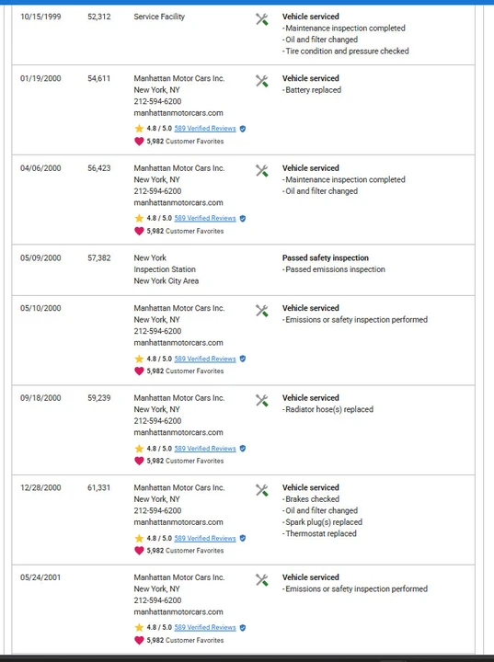Open 589 Verified Reviews link in 01/19/2000 entry
The image size is (494, 662).
205,129
